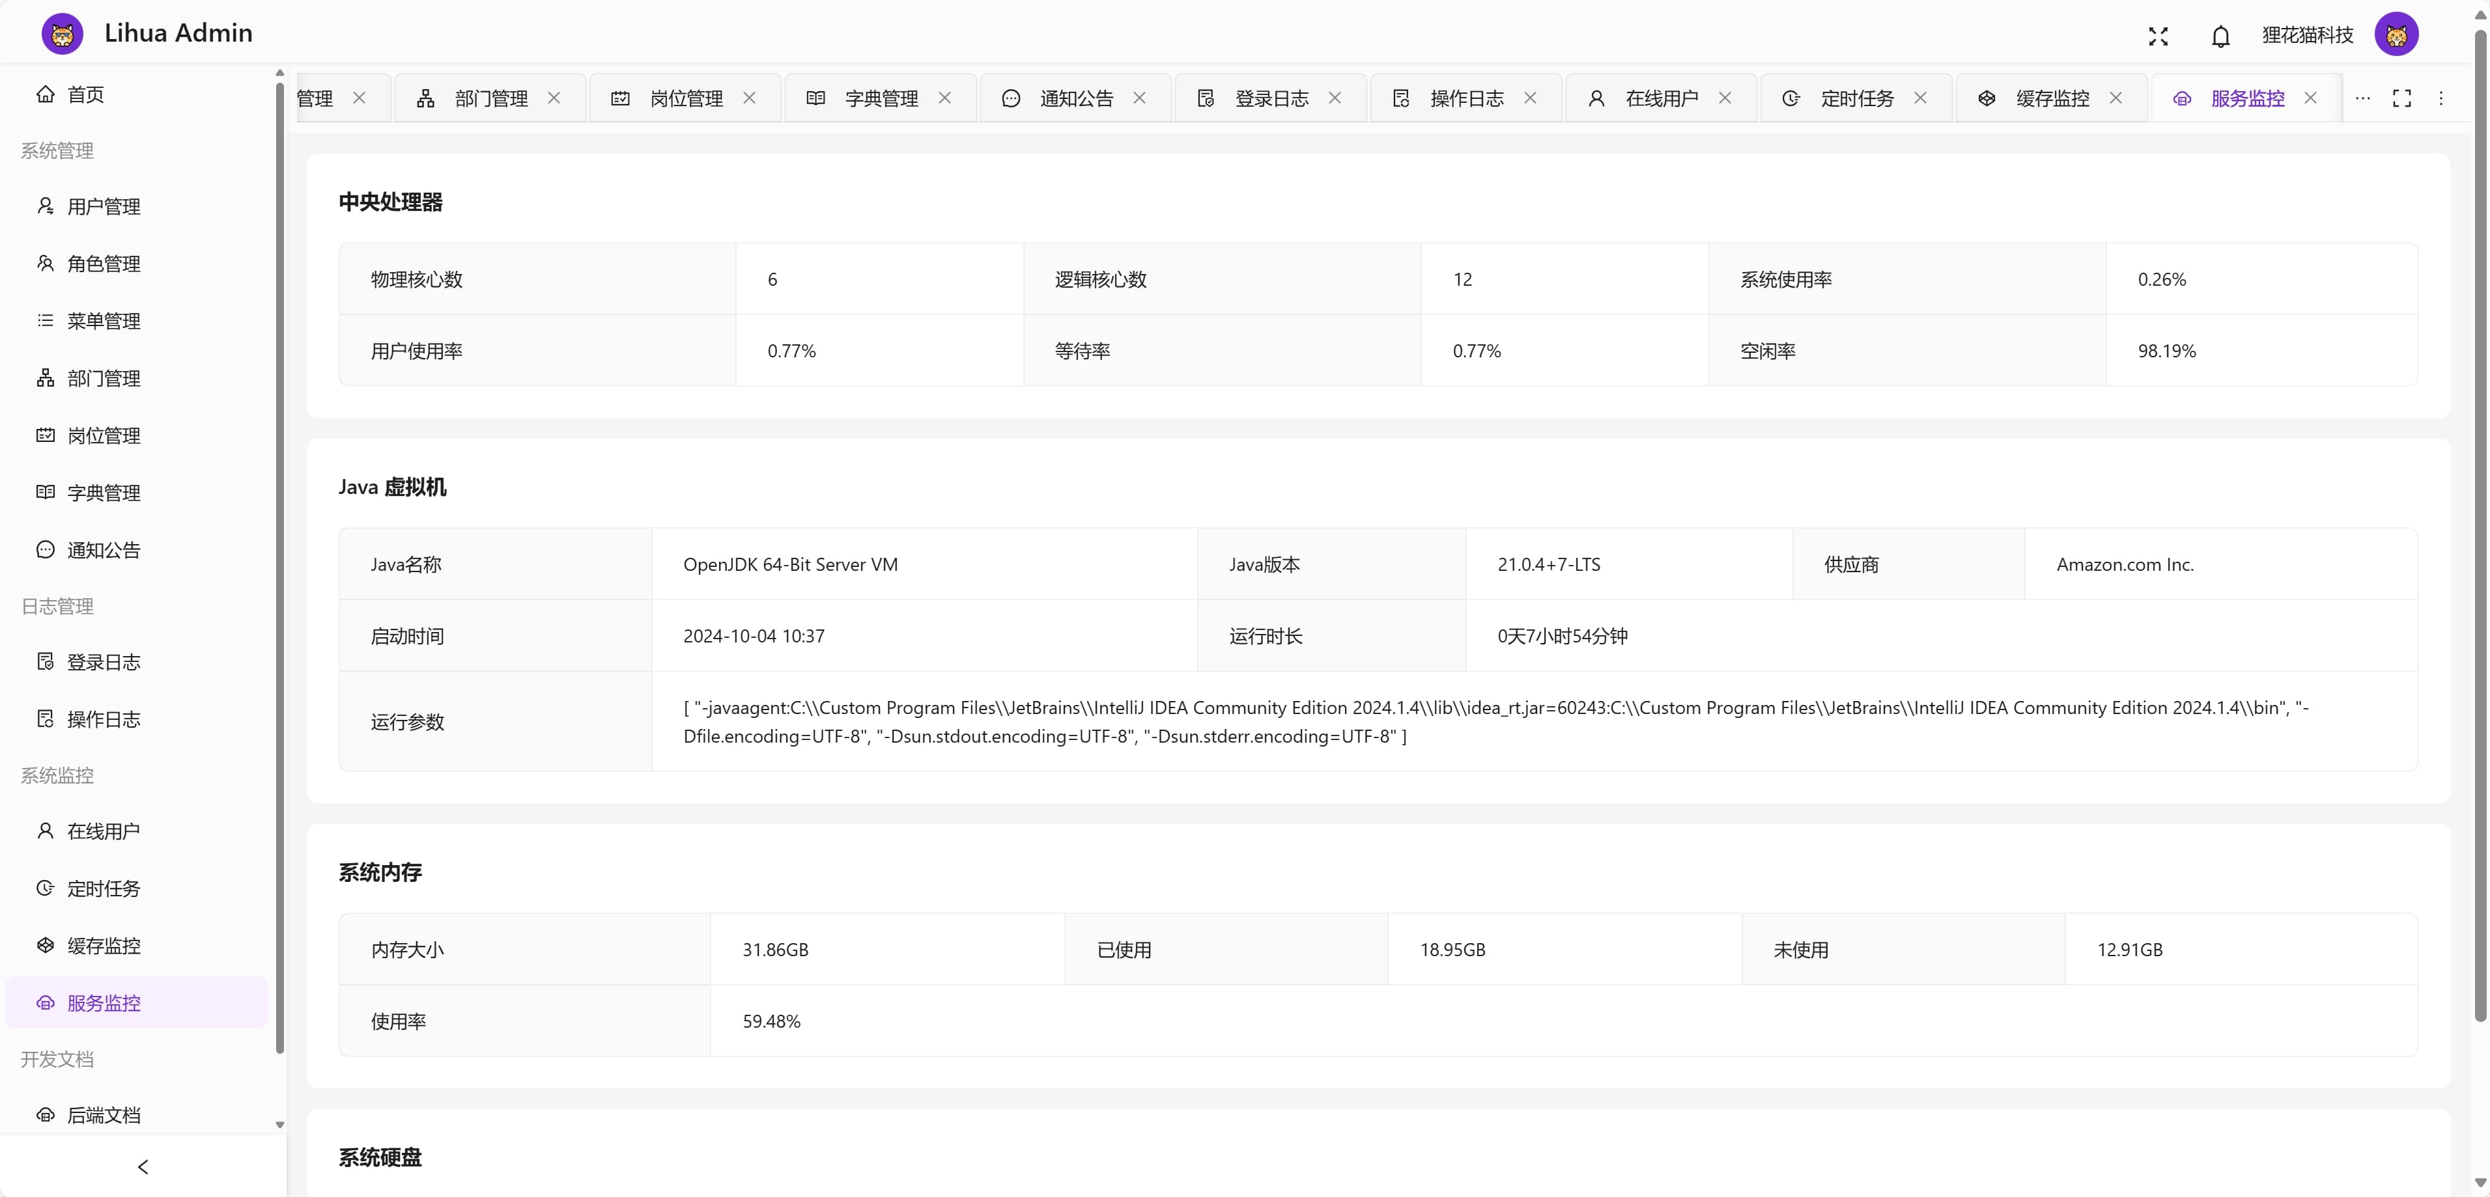Close the 部门管理 tab
Screen dimensions: 2490x1197
click(554, 98)
